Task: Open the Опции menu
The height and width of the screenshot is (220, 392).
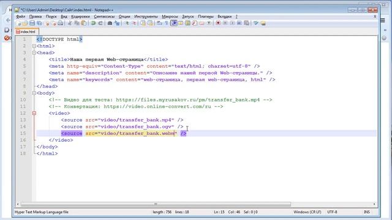Action: 124,16
